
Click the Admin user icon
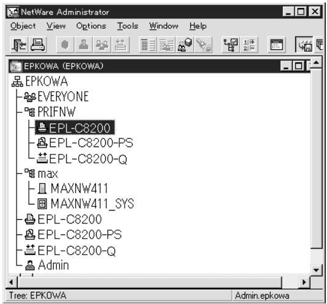(30, 266)
